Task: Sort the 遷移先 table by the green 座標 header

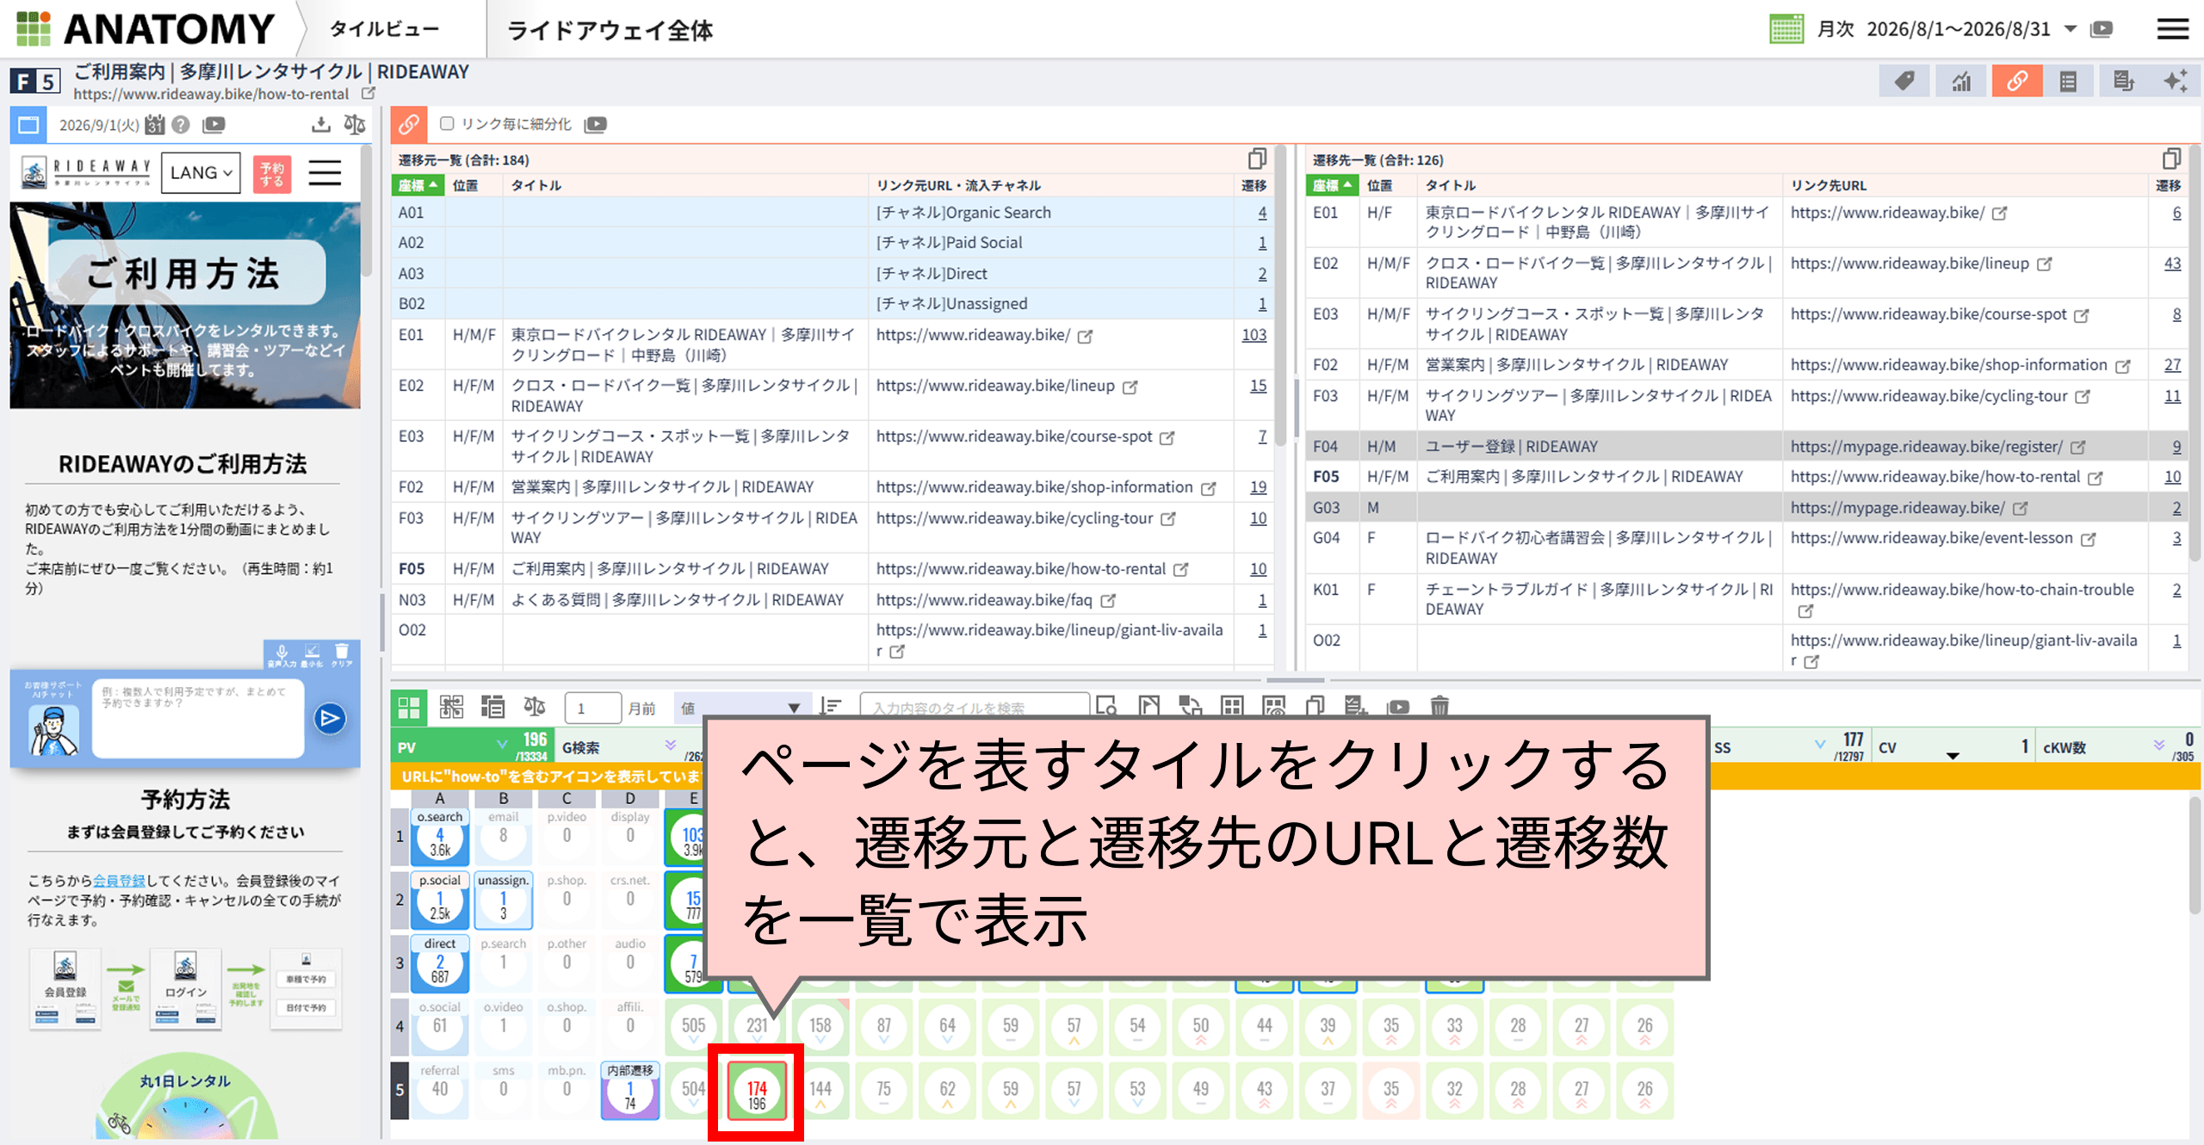Action: pyautogui.click(x=1332, y=185)
